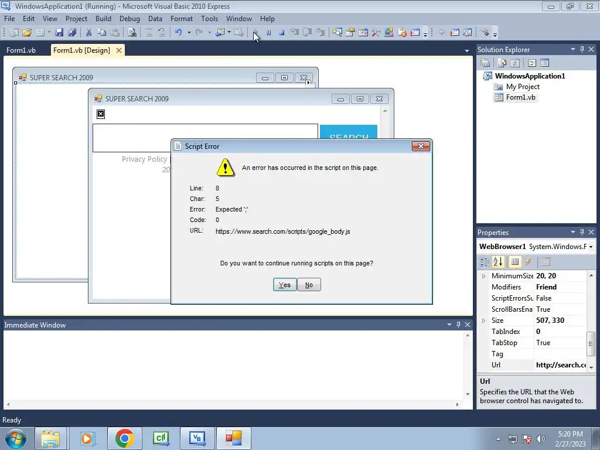Show Properties list in Properties window

coord(515,262)
